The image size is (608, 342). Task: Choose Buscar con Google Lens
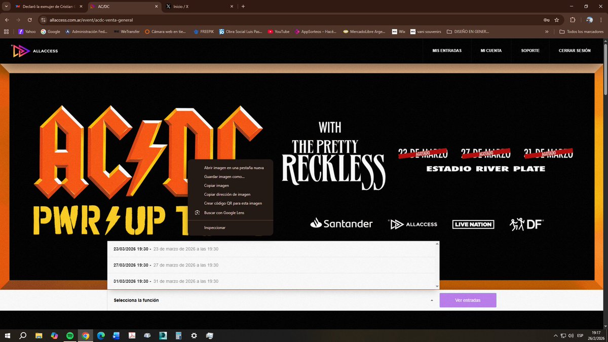(x=230, y=213)
